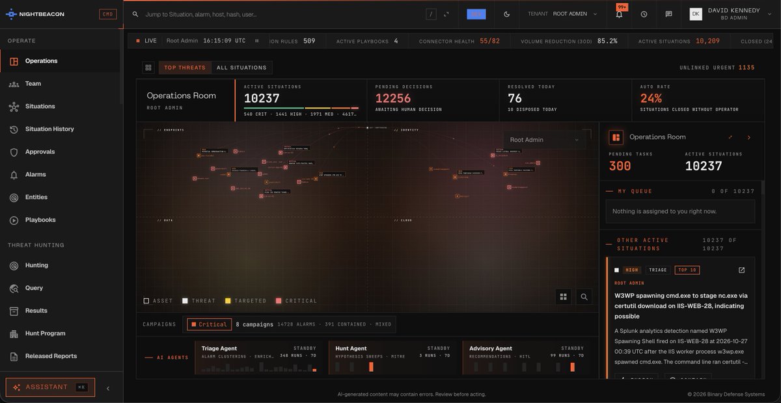The image size is (781, 403).
Task: Toggle the THREAT legend filter
Action: [x=199, y=301]
